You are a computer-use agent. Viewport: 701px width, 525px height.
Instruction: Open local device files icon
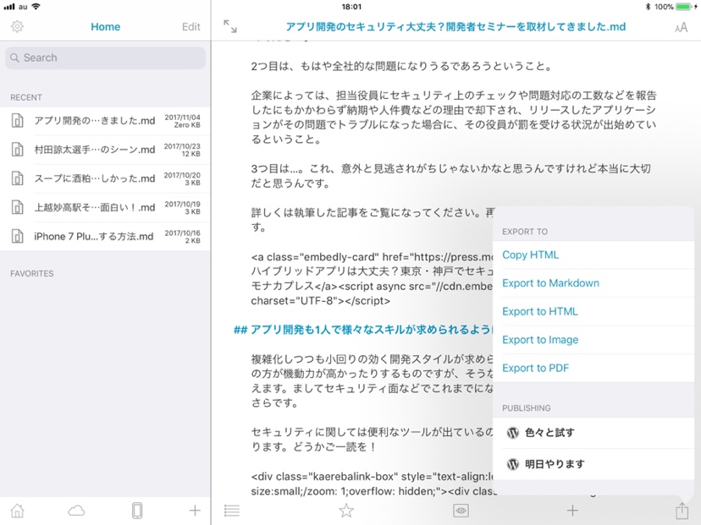137,511
